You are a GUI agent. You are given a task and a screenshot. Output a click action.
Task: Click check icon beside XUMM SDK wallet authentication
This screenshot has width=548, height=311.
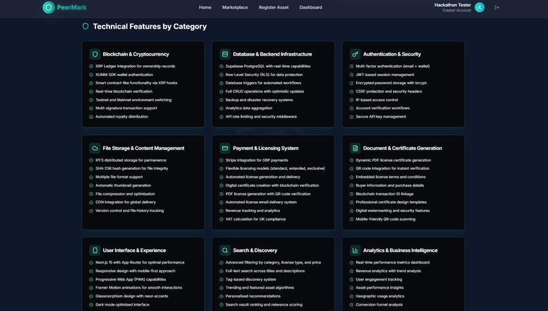coord(91,75)
